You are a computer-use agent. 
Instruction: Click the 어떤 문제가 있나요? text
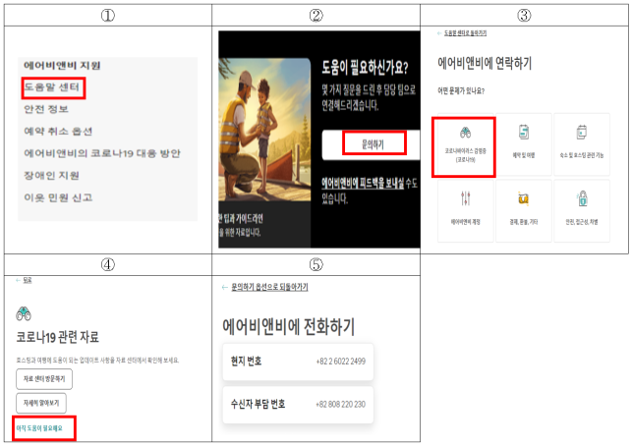[461, 91]
